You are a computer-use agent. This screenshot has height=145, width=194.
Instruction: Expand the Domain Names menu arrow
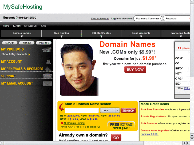tap(22, 36)
